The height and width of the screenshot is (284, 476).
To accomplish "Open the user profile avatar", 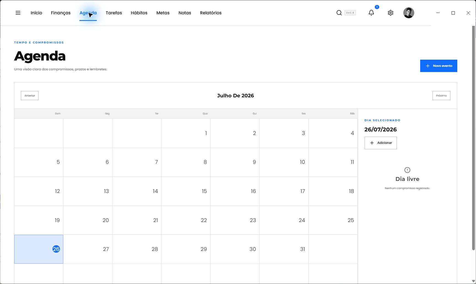I will click(409, 13).
